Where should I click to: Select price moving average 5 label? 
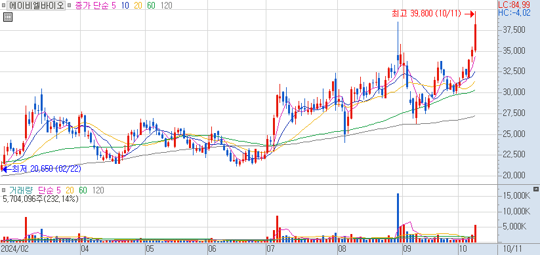coord(114,5)
